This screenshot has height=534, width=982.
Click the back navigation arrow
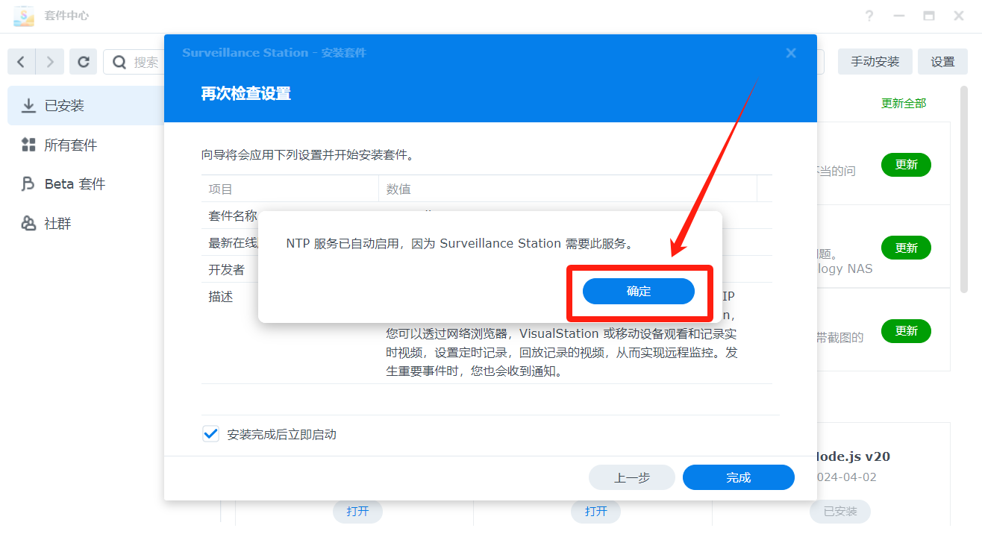21,62
